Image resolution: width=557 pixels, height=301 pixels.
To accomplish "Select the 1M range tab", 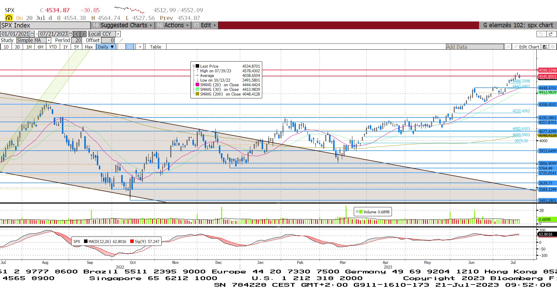I will coord(29,47).
